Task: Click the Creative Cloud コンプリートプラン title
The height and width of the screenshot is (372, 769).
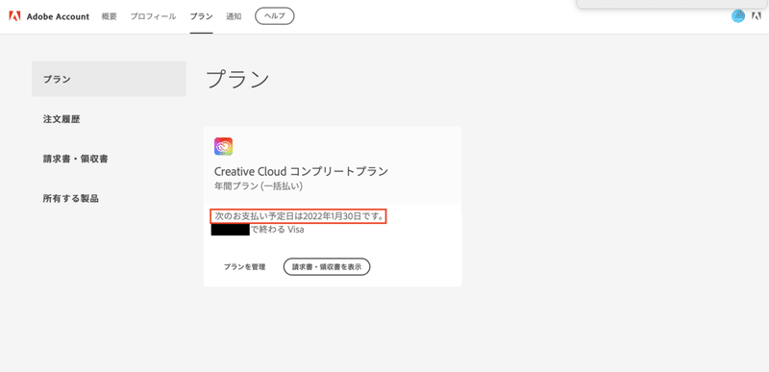Action: click(x=301, y=171)
